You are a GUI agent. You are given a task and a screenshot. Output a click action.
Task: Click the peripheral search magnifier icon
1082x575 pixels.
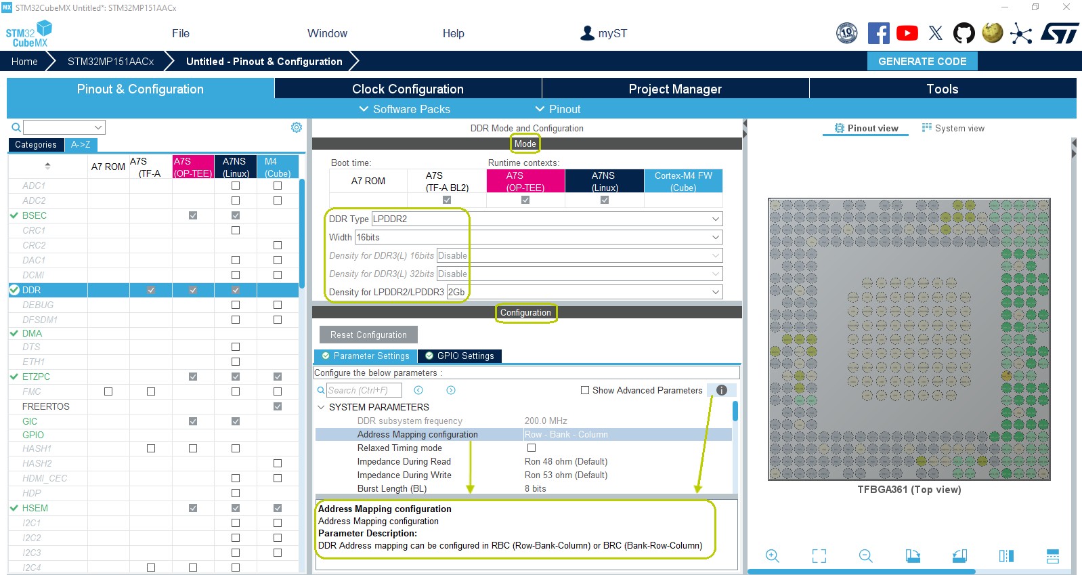click(16, 127)
